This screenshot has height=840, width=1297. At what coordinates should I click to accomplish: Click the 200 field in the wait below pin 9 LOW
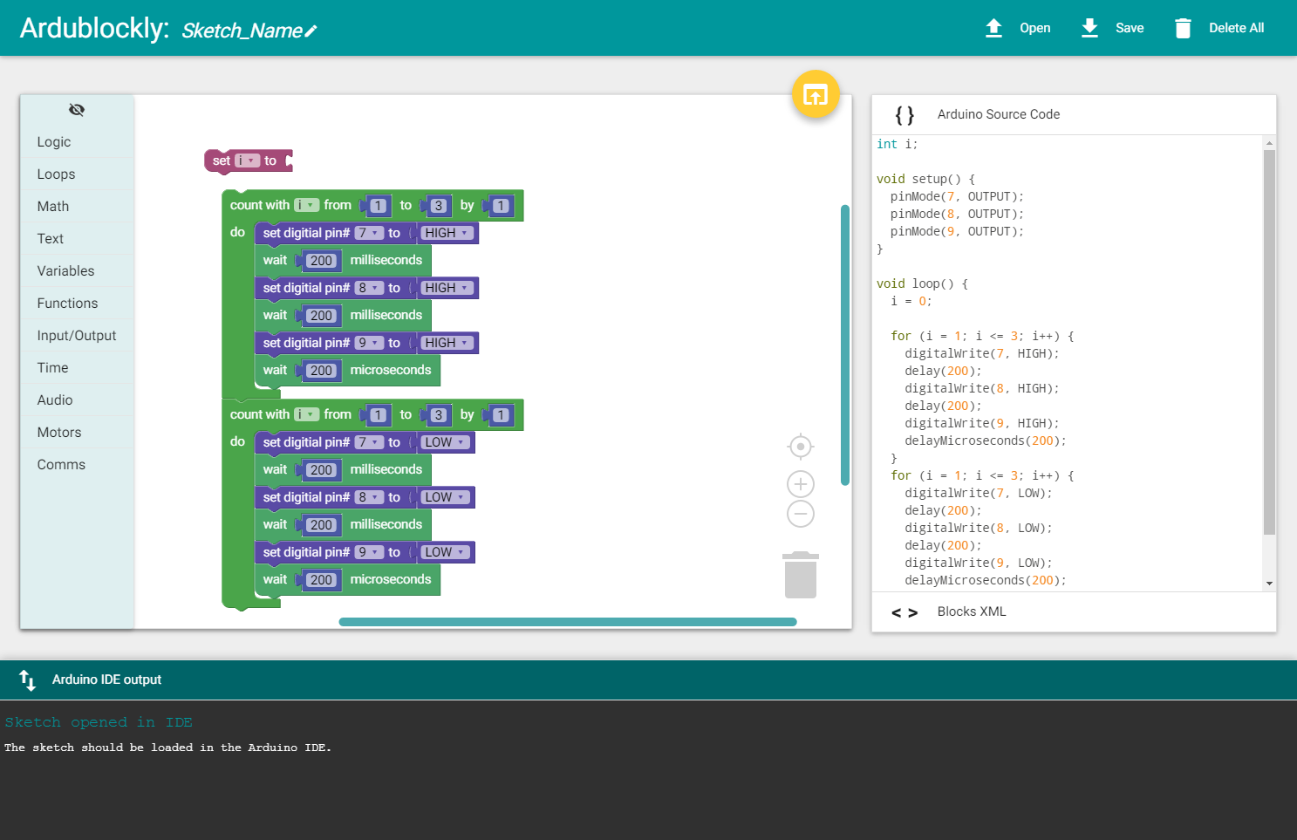click(321, 580)
